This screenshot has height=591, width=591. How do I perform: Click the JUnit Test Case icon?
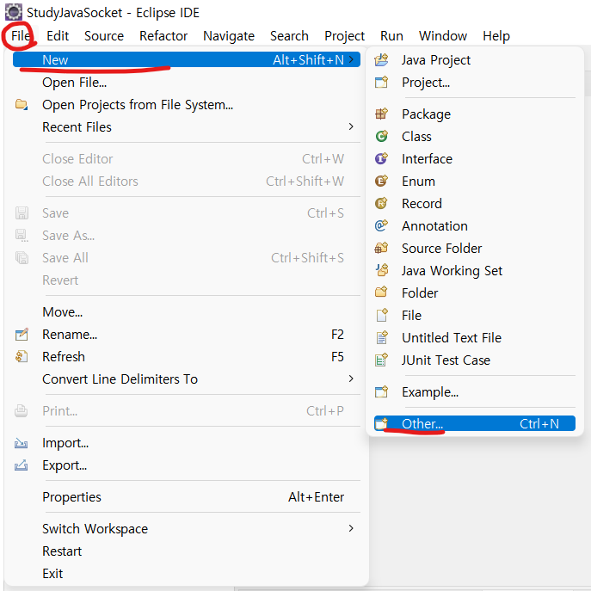pos(381,360)
